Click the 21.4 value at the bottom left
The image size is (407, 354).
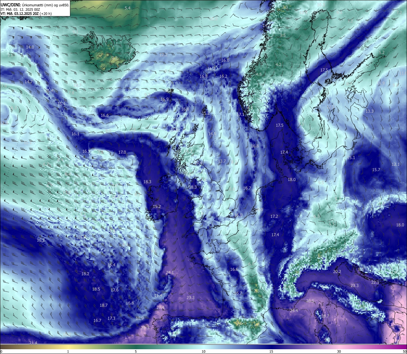[33, 343]
